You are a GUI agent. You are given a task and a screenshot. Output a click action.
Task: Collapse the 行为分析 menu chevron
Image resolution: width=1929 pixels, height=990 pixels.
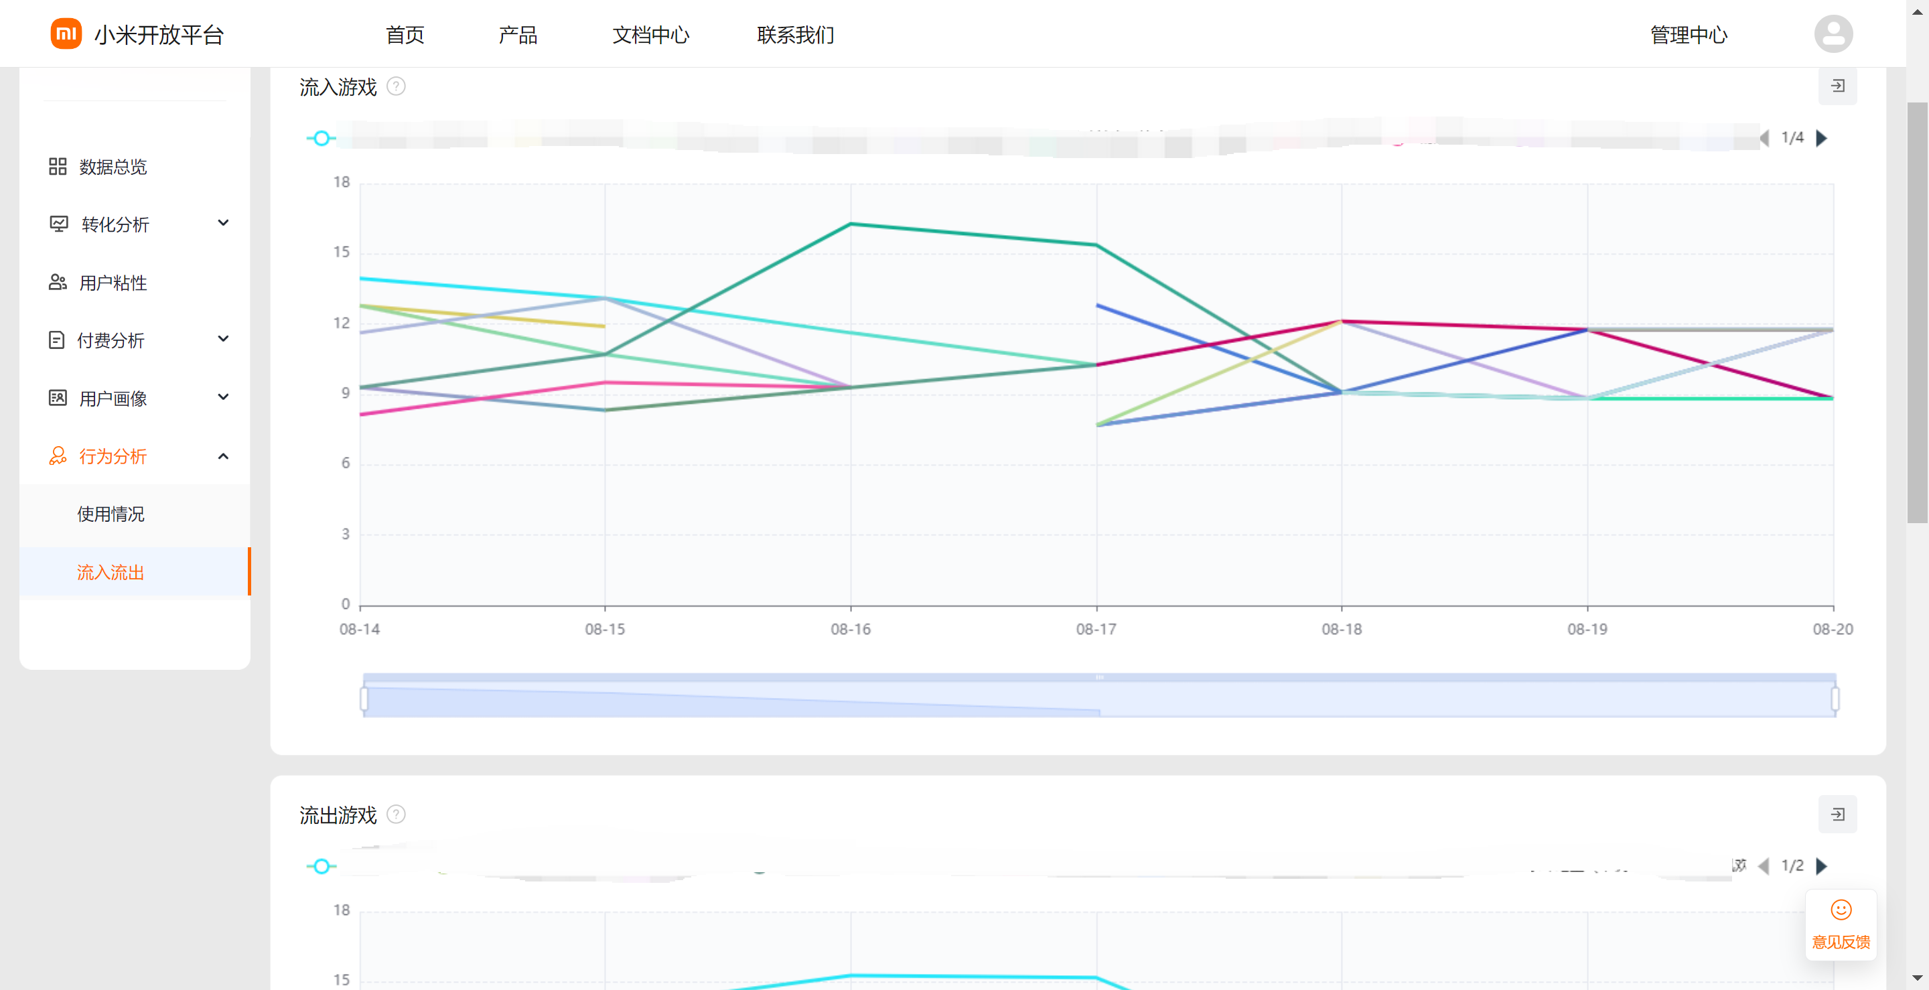pyautogui.click(x=223, y=456)
